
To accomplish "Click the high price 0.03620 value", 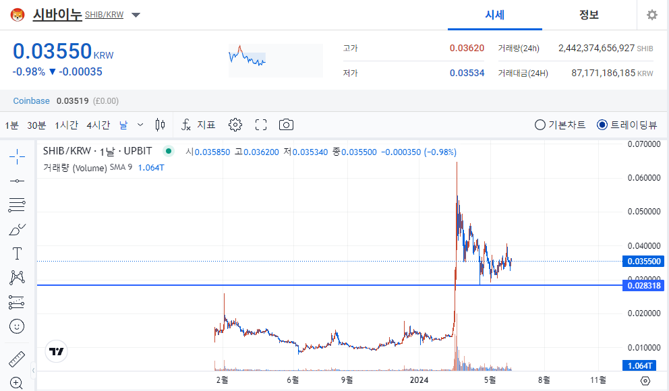I will (467, 48).
